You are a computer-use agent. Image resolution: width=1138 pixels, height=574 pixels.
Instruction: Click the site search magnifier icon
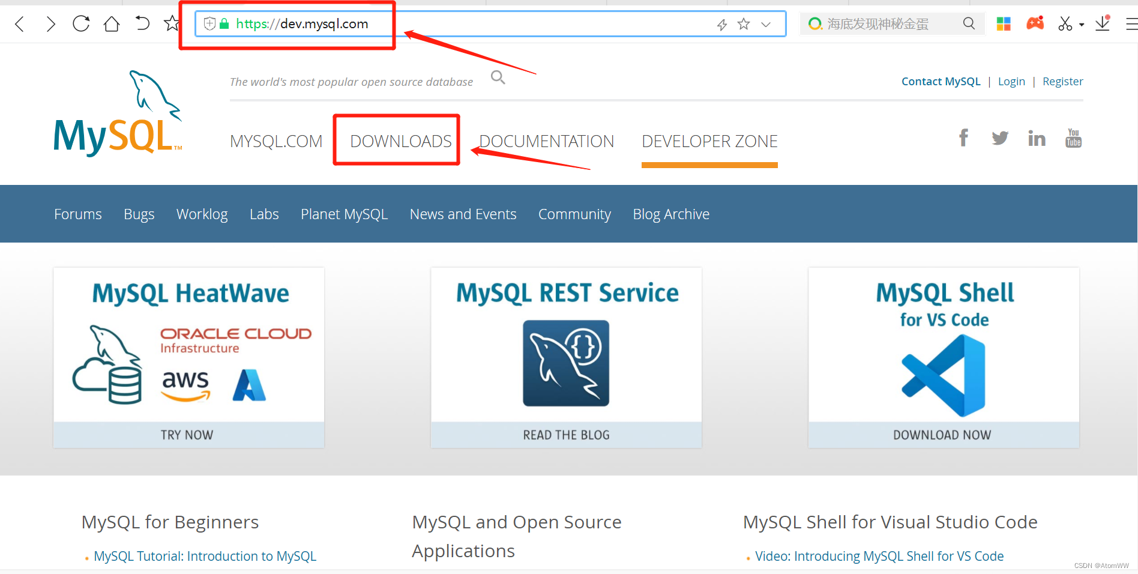[x=498, y=77]
